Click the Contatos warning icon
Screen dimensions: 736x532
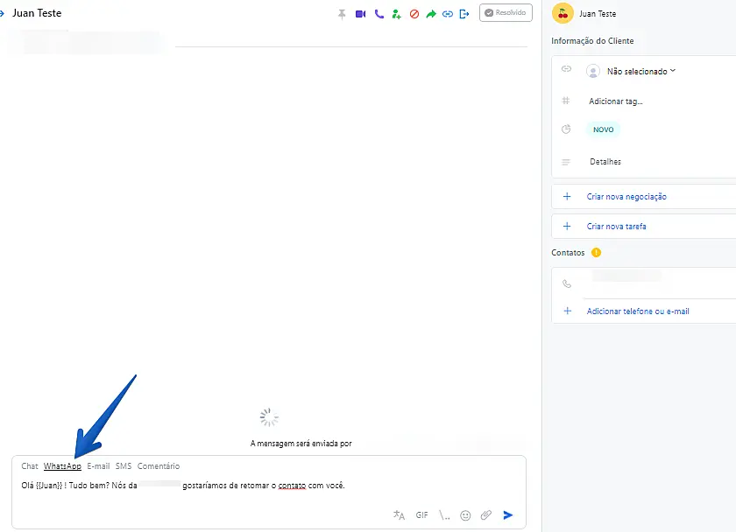click(596, 253)
